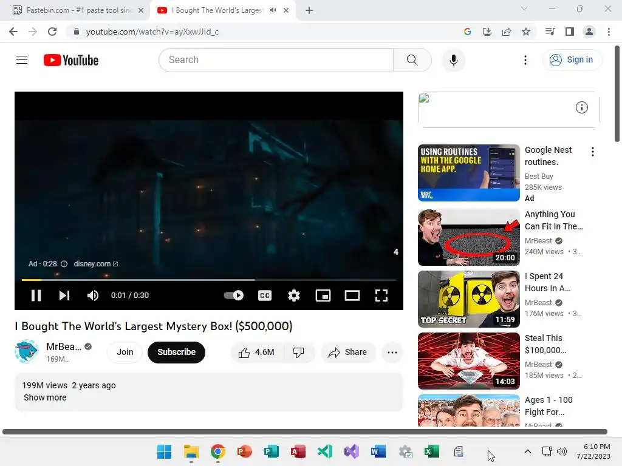Go to YouTube home via logo

pos(71,60)
